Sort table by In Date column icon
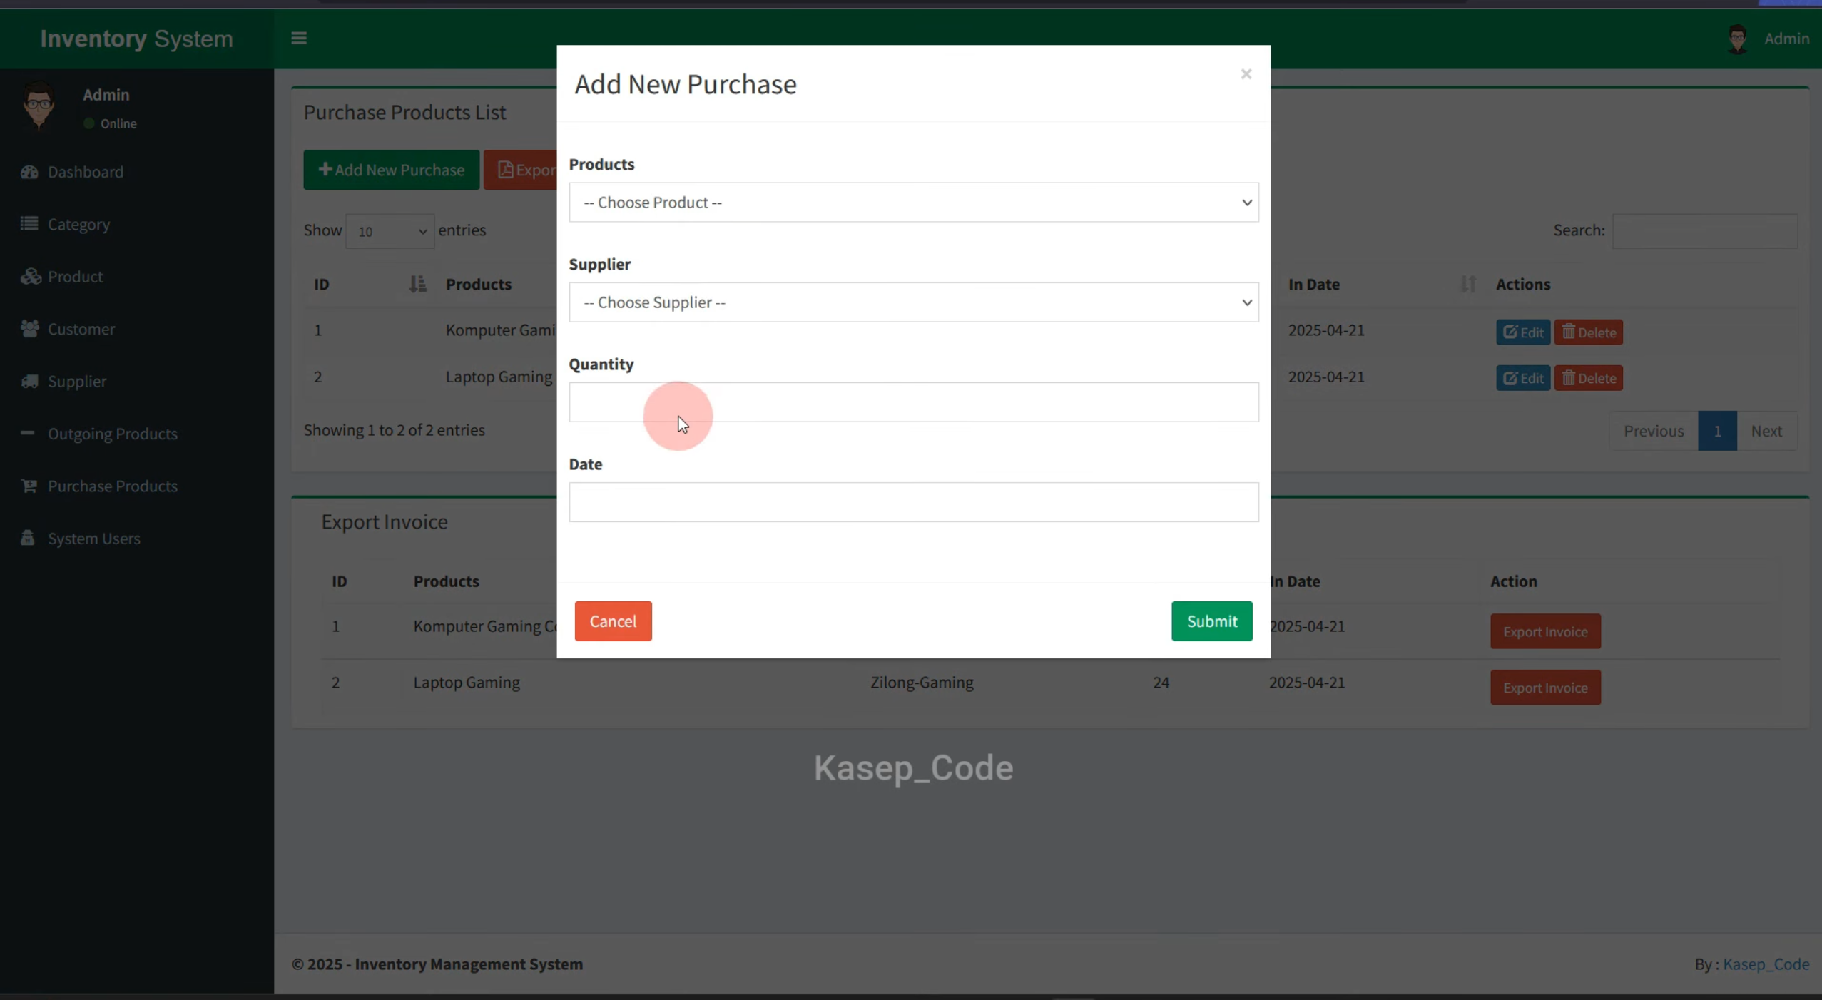1822x1000 pixels. [x=1467, y=284]
